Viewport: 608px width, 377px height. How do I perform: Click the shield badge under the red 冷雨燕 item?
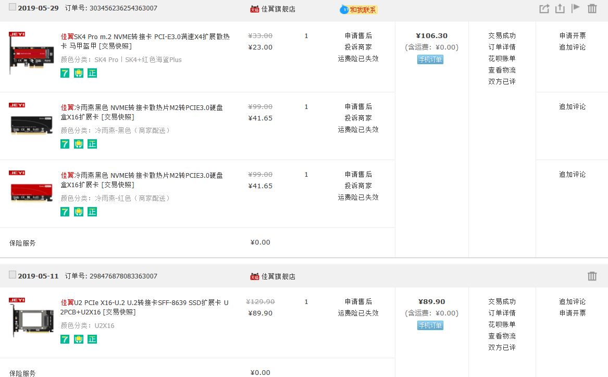pyautogui.click(x=79, y=212)
